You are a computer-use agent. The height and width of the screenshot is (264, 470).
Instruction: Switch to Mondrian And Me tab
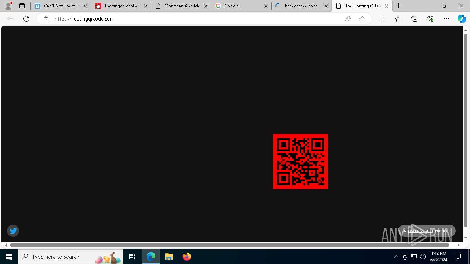coord(181,6)
